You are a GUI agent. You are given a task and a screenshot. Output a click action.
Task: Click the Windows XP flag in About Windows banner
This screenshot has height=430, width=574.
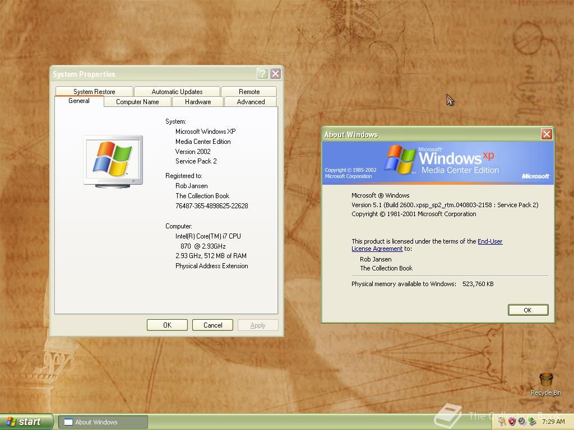coord(400,159)
